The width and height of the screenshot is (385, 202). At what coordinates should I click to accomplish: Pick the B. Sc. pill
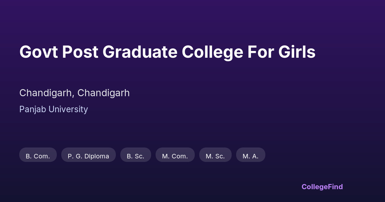coord(135,155)
